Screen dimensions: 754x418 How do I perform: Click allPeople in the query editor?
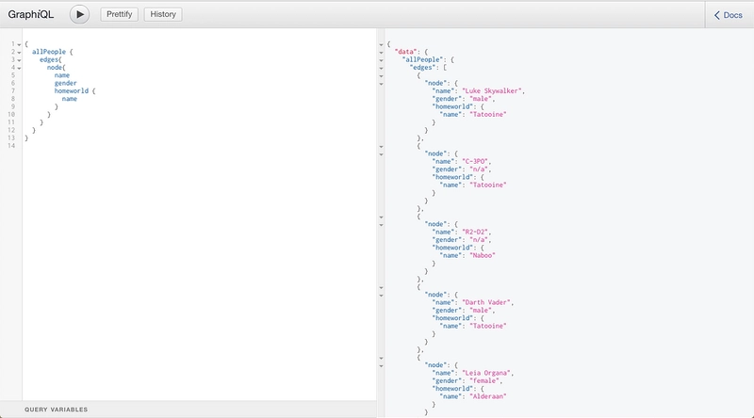(49, 52)
